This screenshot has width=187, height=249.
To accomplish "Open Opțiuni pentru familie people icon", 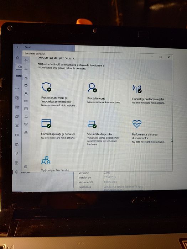I will (46, 160).
